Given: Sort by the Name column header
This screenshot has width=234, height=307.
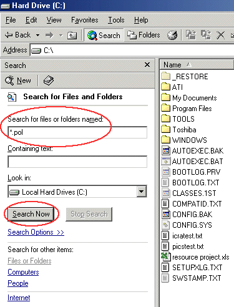Looking at the screenshot, I should [197, 65].
